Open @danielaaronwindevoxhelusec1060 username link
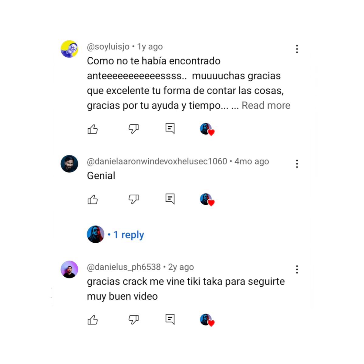This screenshot has height=364, width=364. 157,161
